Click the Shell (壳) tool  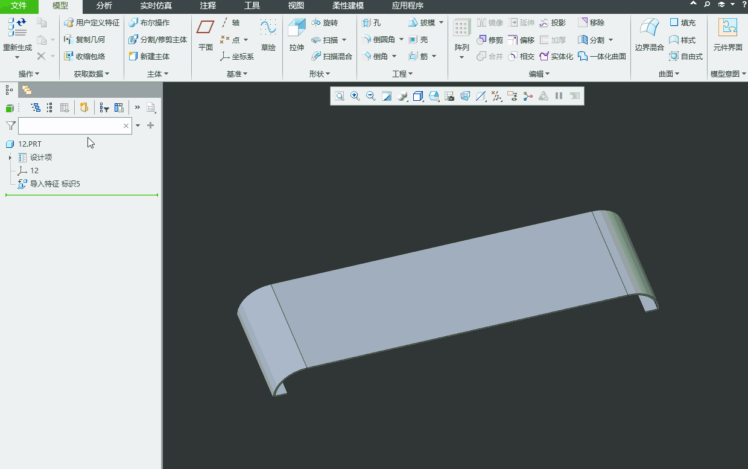[x=418, y=40]
